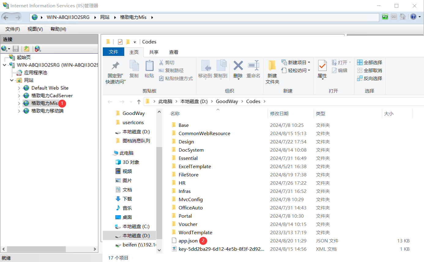Expand the 格致电力移动端 tree node
Screen dimensions: 424x262
point(19,111)
